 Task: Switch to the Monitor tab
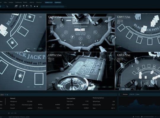(x=125, y=94)
